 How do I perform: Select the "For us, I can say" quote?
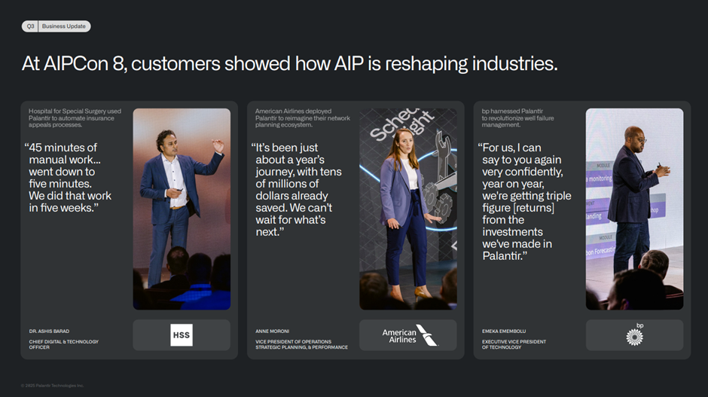coord(524,202)
